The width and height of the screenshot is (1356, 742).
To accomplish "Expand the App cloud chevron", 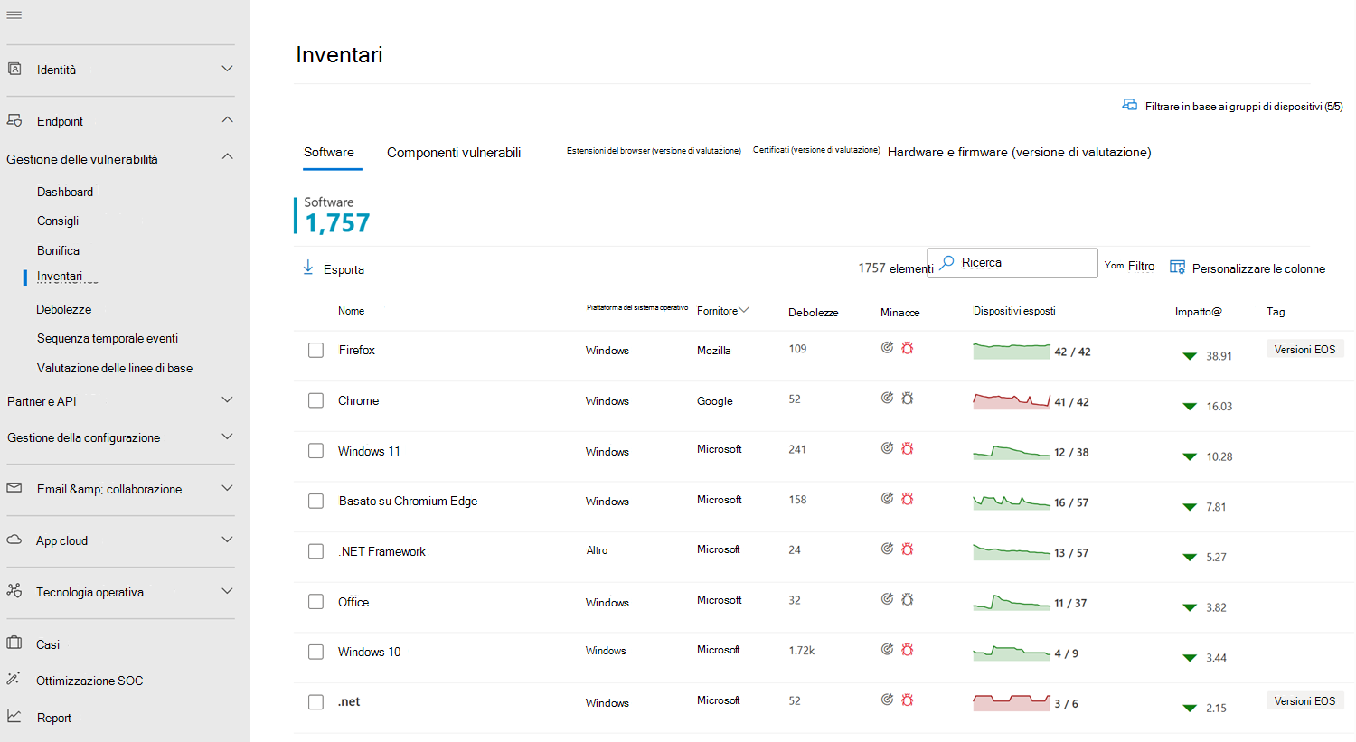I will 227,540.
